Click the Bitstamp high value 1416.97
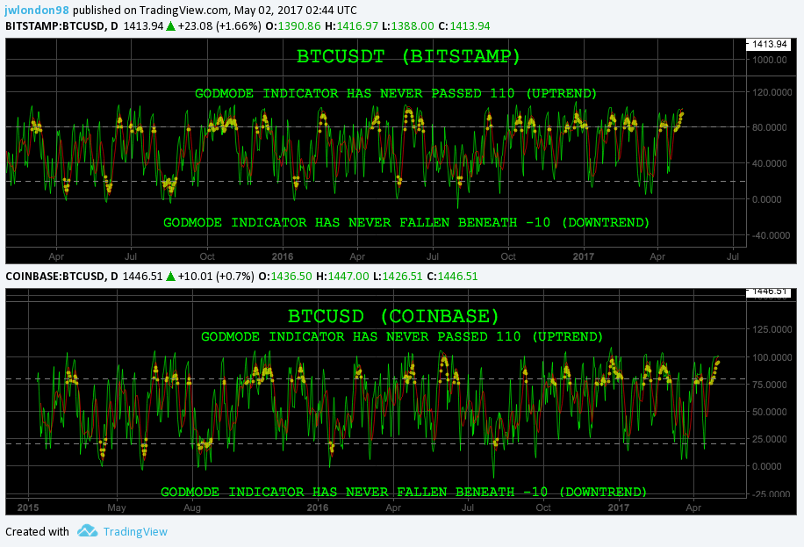804x547 pixels. (x=357, y=25)
